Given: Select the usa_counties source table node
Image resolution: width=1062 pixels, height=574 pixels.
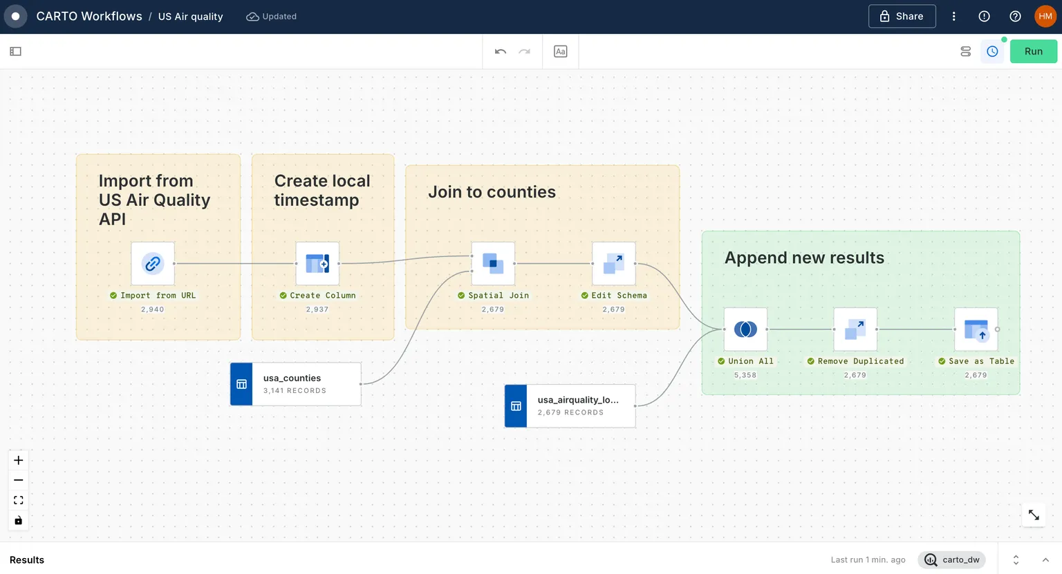Looking at the screenshot, I should 295,384.
